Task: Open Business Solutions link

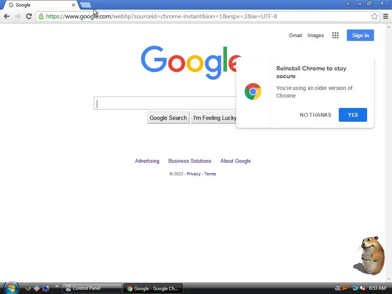Action: tap(190, 161)
